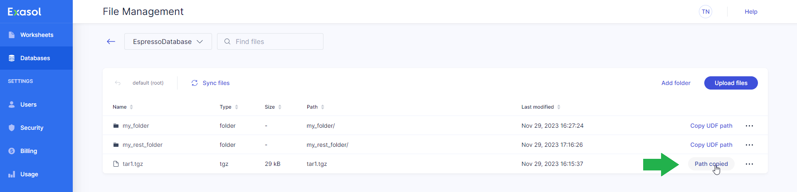
Task: Click the Add folder link
Action: coord(676,83)
